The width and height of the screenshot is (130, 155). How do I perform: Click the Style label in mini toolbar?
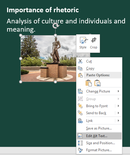[83, 47]
